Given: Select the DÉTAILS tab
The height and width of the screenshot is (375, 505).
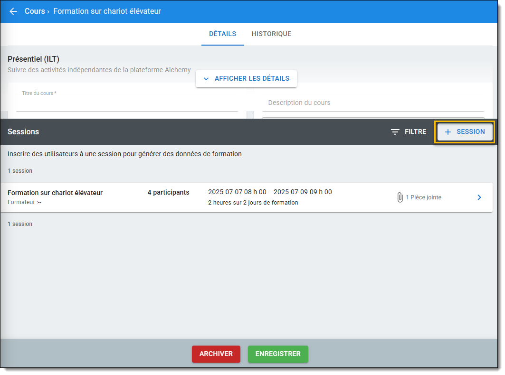Looking at the screenshot, I should click(x=222, y=34).
